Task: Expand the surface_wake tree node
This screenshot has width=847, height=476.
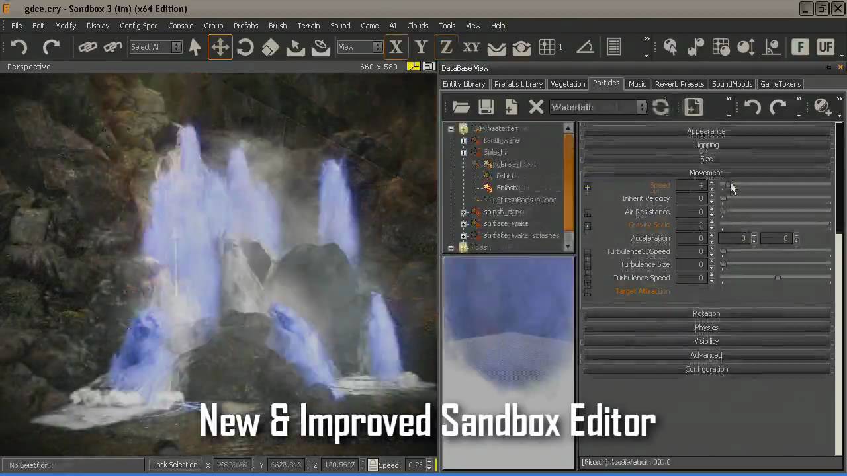Action: [x=463, y=224]
